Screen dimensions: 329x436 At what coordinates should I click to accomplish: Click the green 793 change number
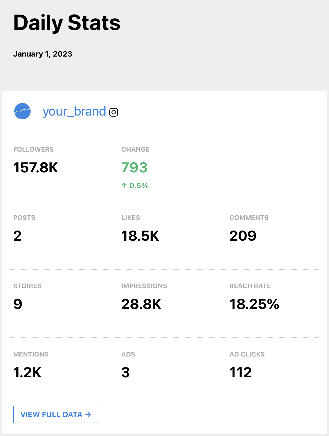[x=134, y=167]
